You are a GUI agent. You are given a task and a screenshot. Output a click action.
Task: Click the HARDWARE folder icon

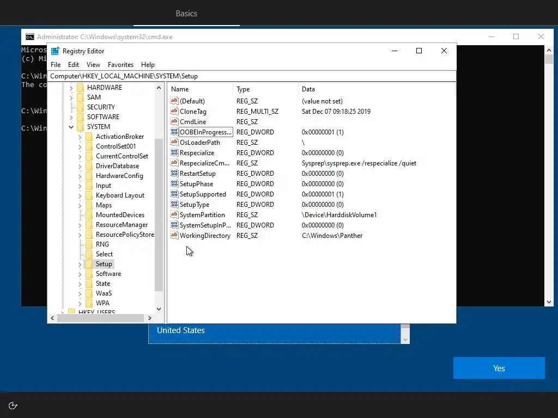tap(81, 88)
